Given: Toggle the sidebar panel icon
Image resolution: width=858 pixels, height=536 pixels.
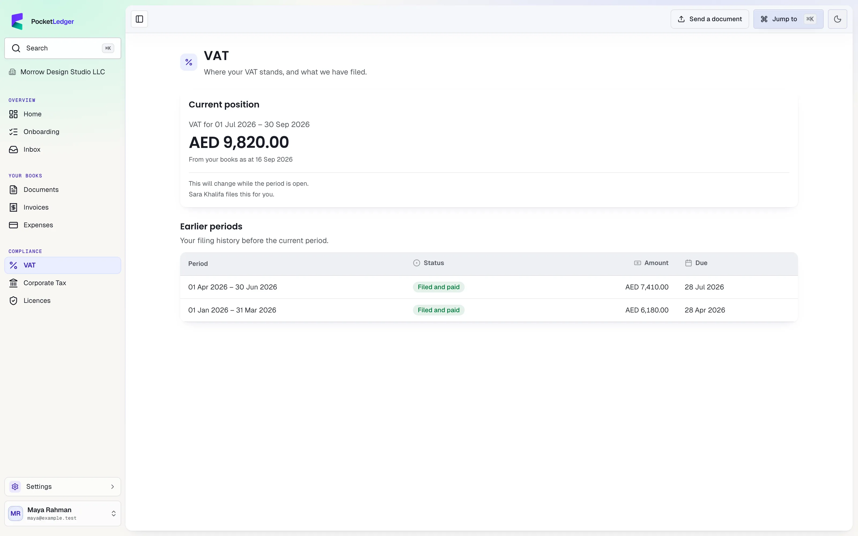Looking at the screenshot, I should (139, 19).
